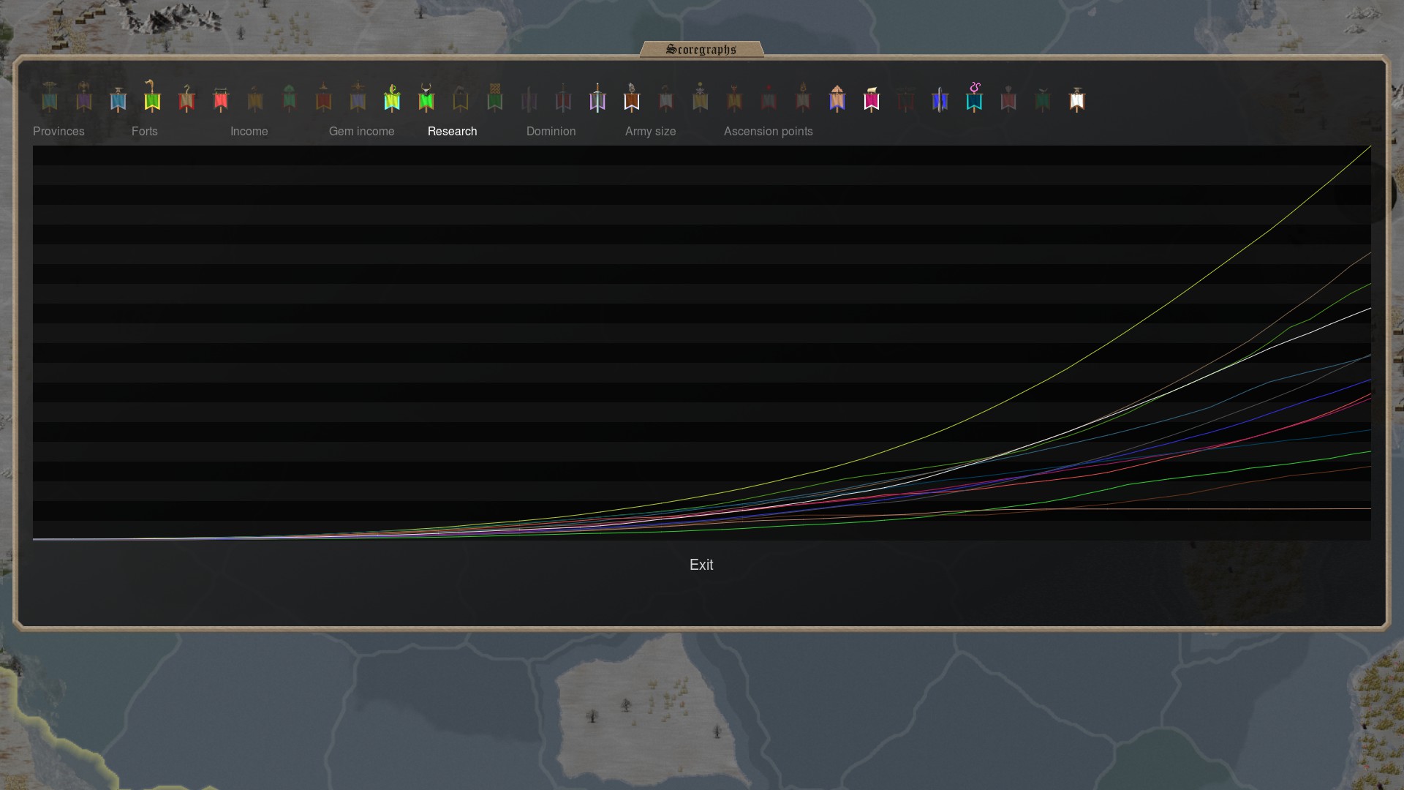Click dim yellow banner with sun idol top
The image size is (1404, 790).
click(701, 97)
